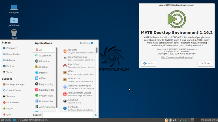
Task: Open Home Folder from Places
Action: pos(11,54)
